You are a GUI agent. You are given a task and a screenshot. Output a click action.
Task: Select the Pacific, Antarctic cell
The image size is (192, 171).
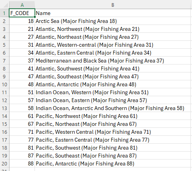tap(113, 163)
